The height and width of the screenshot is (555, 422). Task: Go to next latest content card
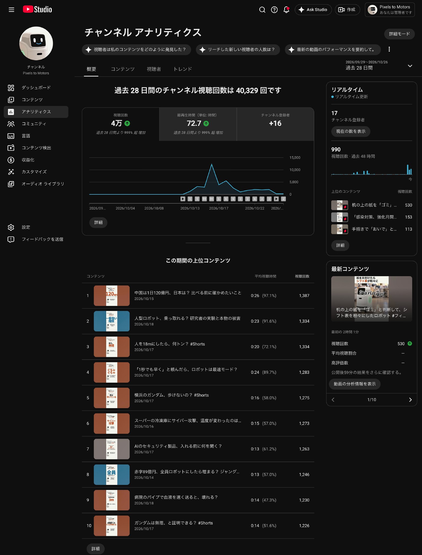(x=410, y=400)
